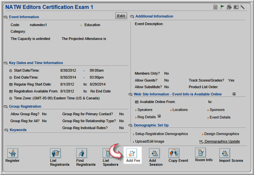Expand the Keywords section
This screenshot has height=175, width=254.
[x=6, y=130]
